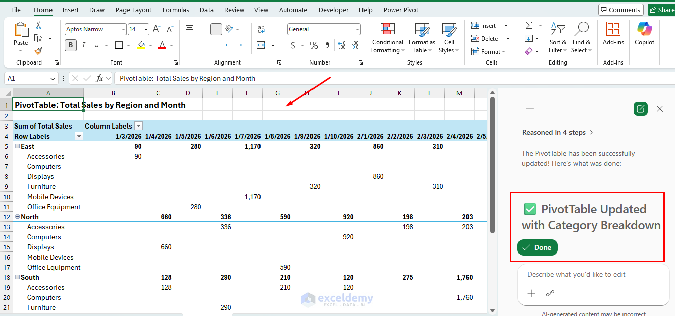Apply Accounting dollar number format
This screenshot has height=316, width=675.
(293, 45)
